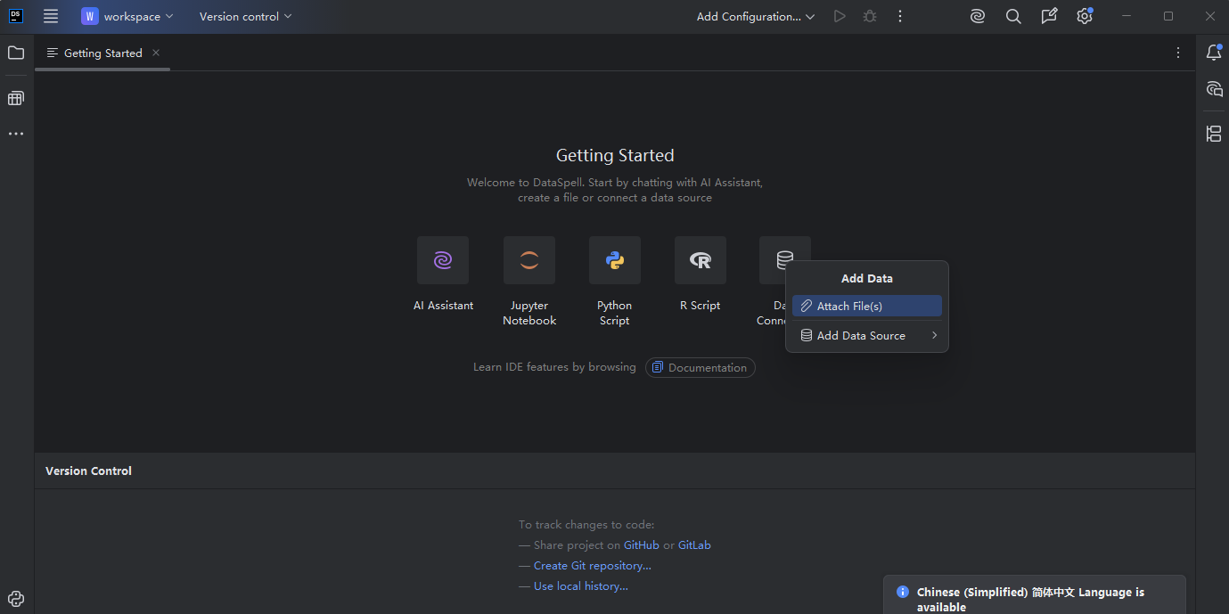Viewport: 1229px width, 614px height.
Task: Create a new R Script
Action: [700, 260]
